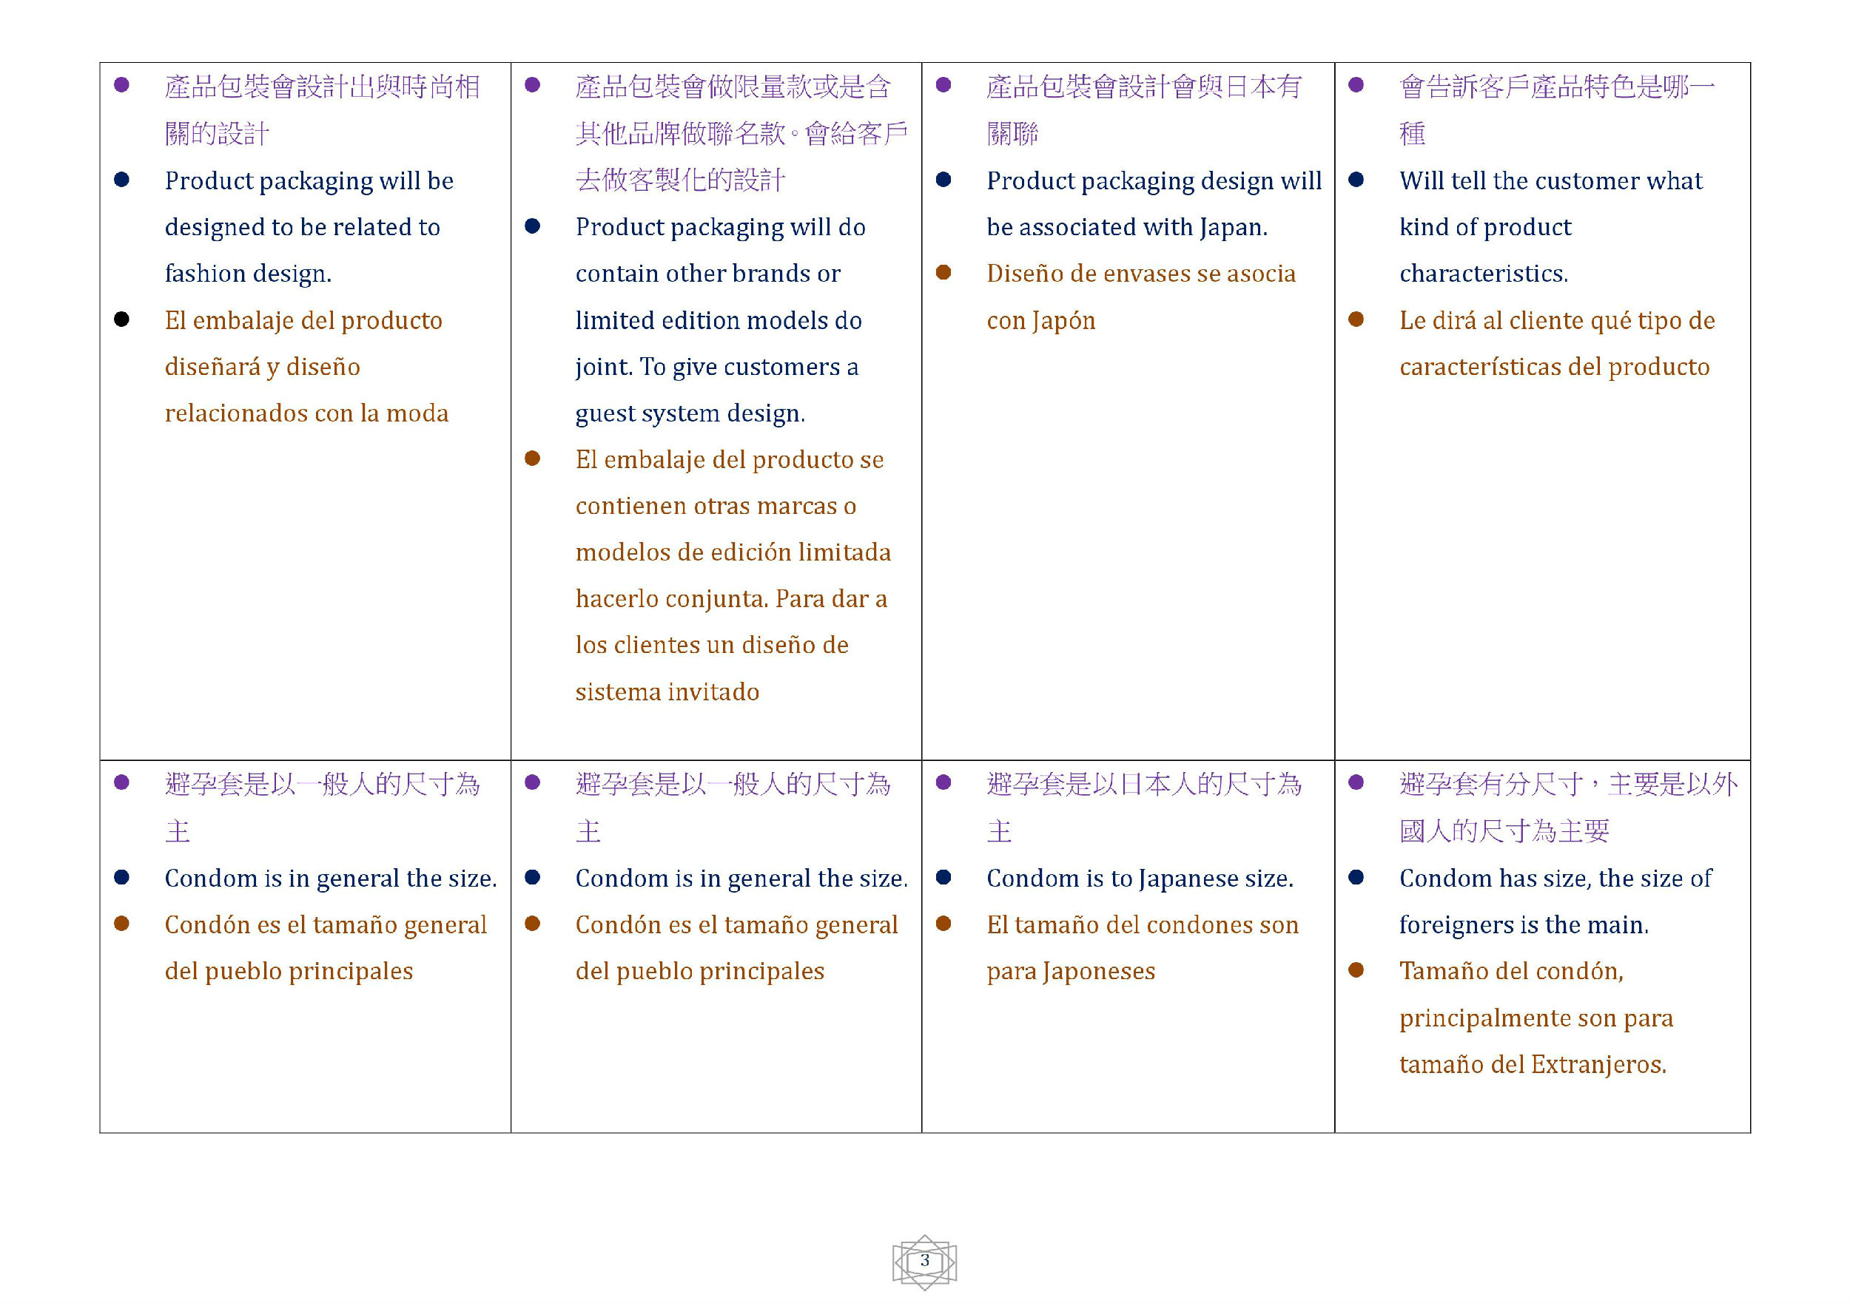
Task: Click the text 'para Japoneses'
Action: (1071, 971)
